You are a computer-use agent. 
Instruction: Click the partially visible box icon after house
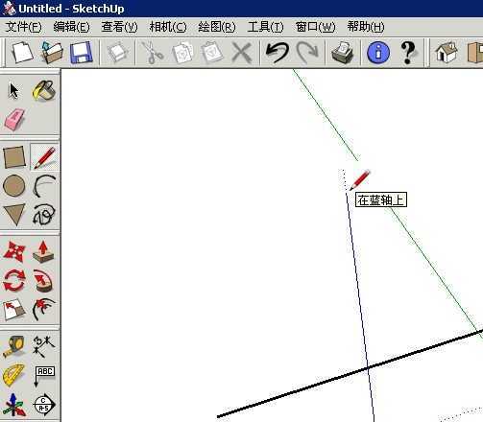coord(475,52)
